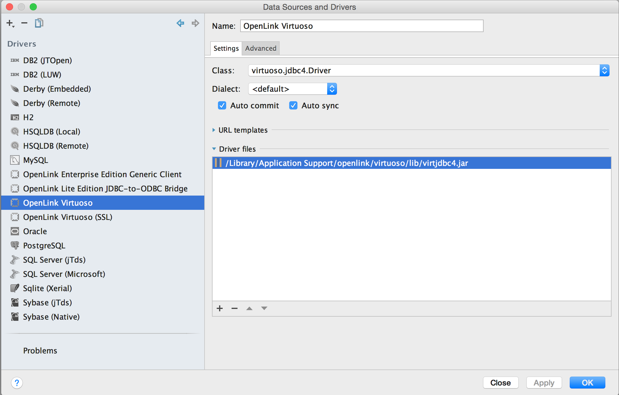This screenshot has height=395, width=619.
Task: Select the MySQL driver label
Action: click(x=36, y=160)
